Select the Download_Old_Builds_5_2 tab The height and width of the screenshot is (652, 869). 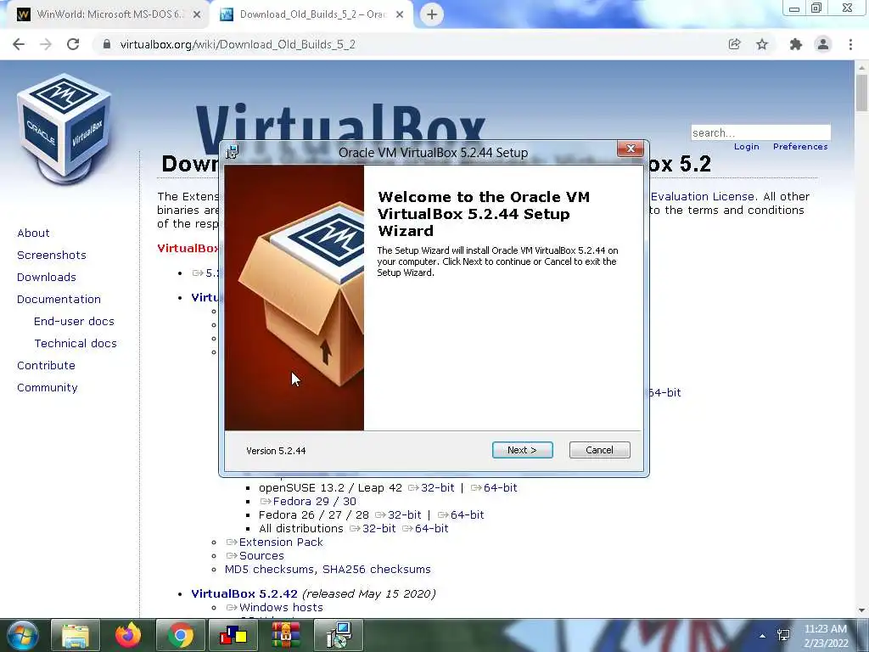[311, 14]
